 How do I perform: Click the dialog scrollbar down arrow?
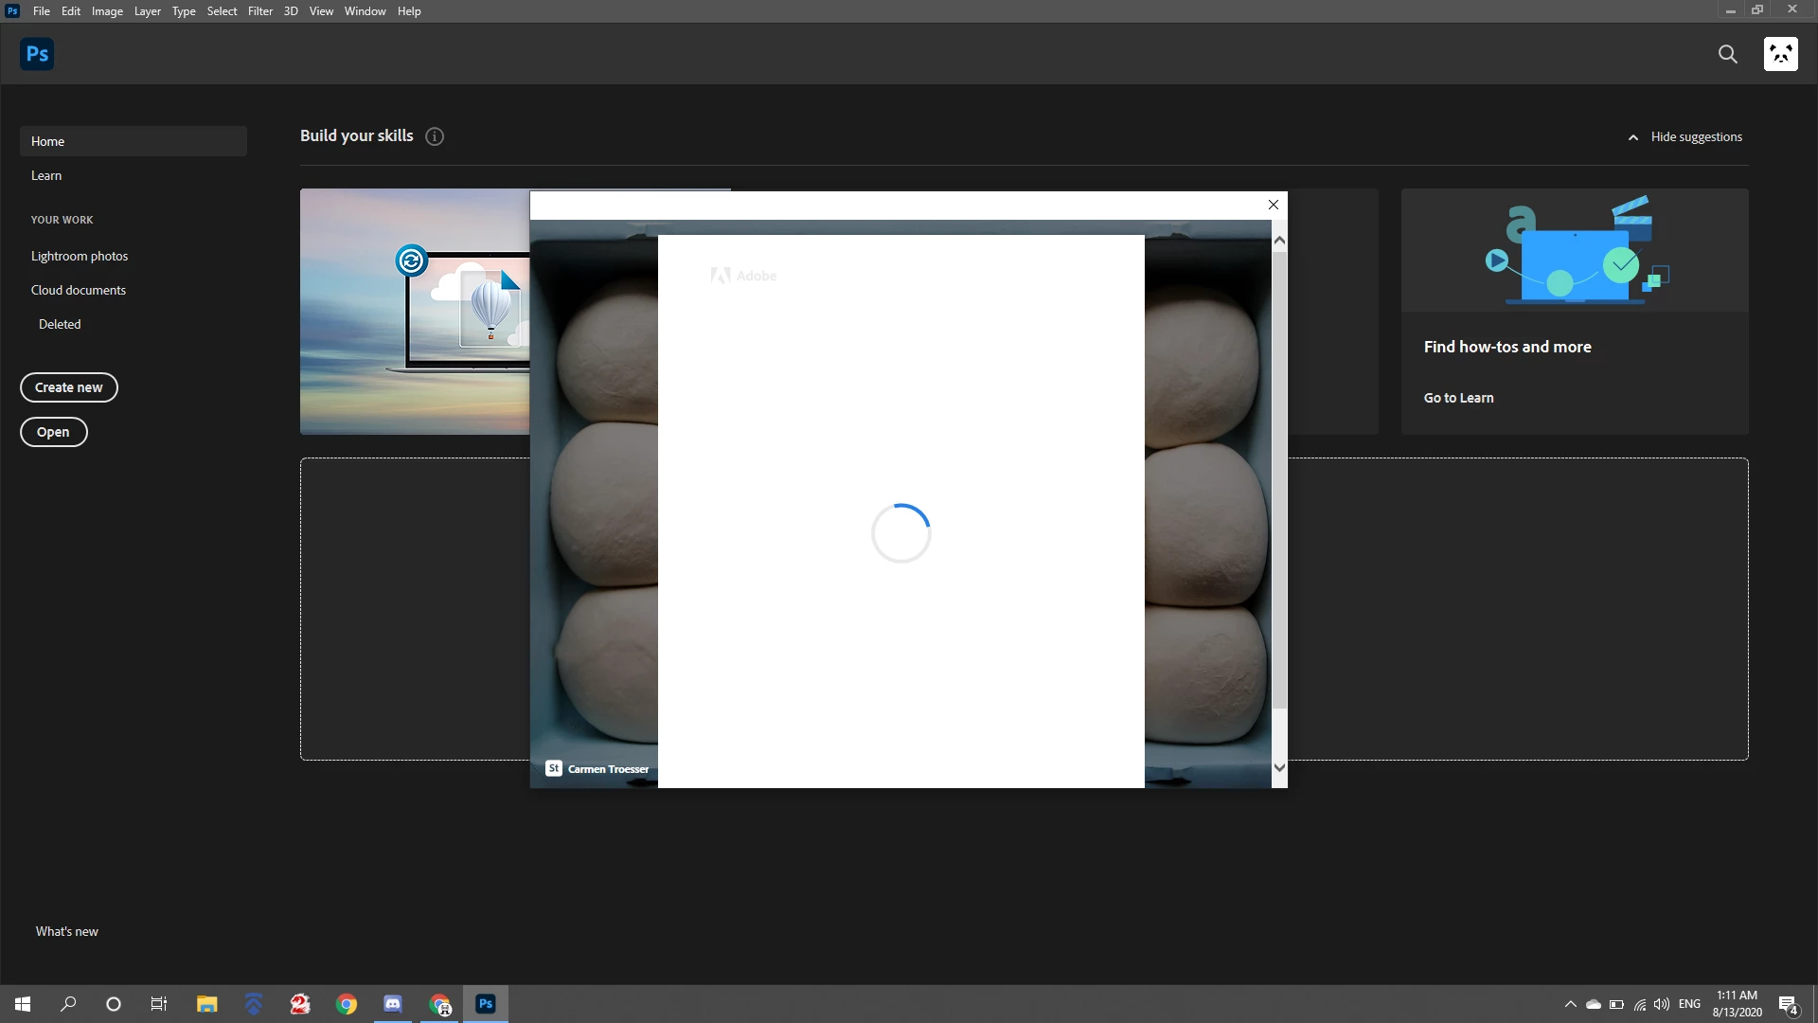point(1279,768)
